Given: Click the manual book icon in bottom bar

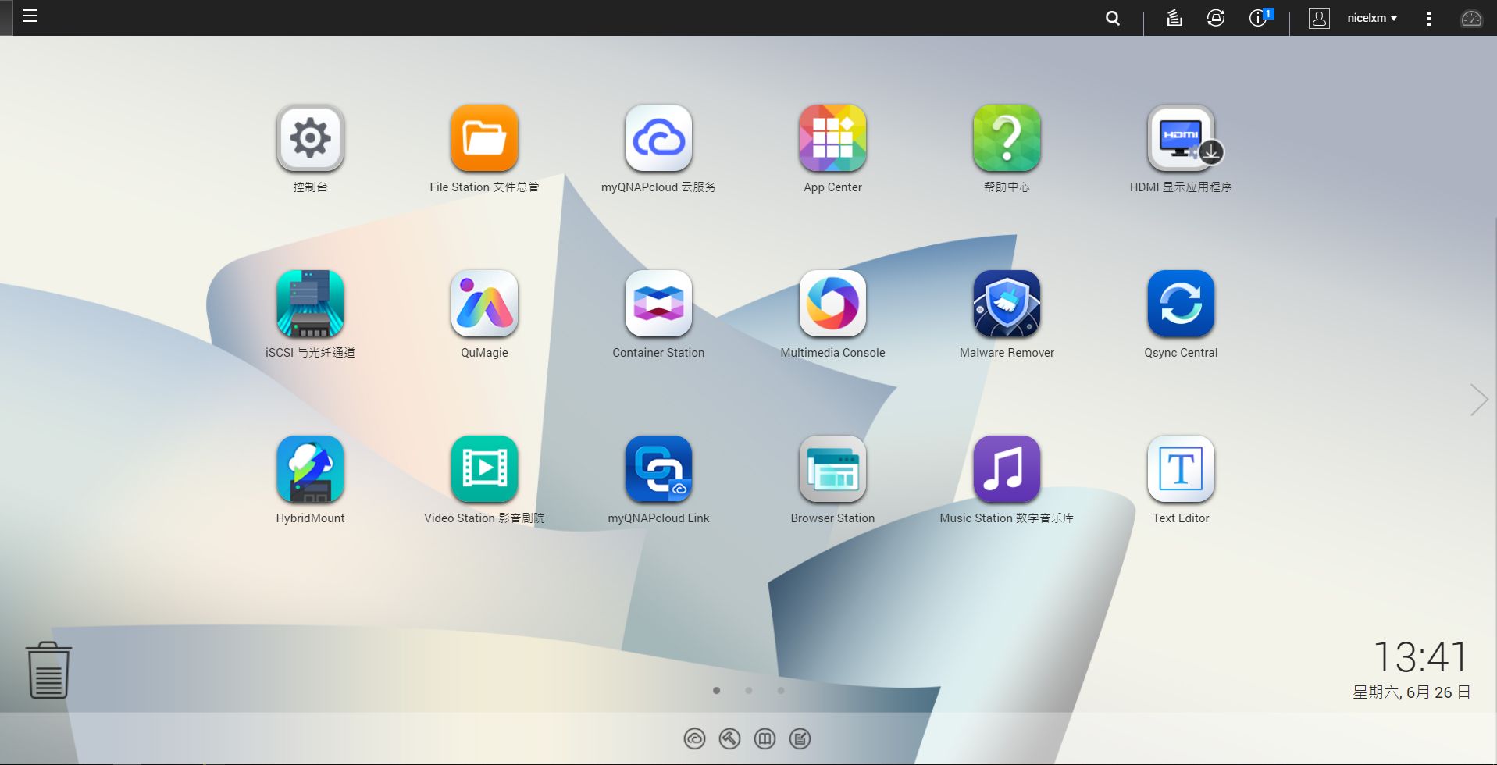Looking at the screenshot, I should click(765, 738).
